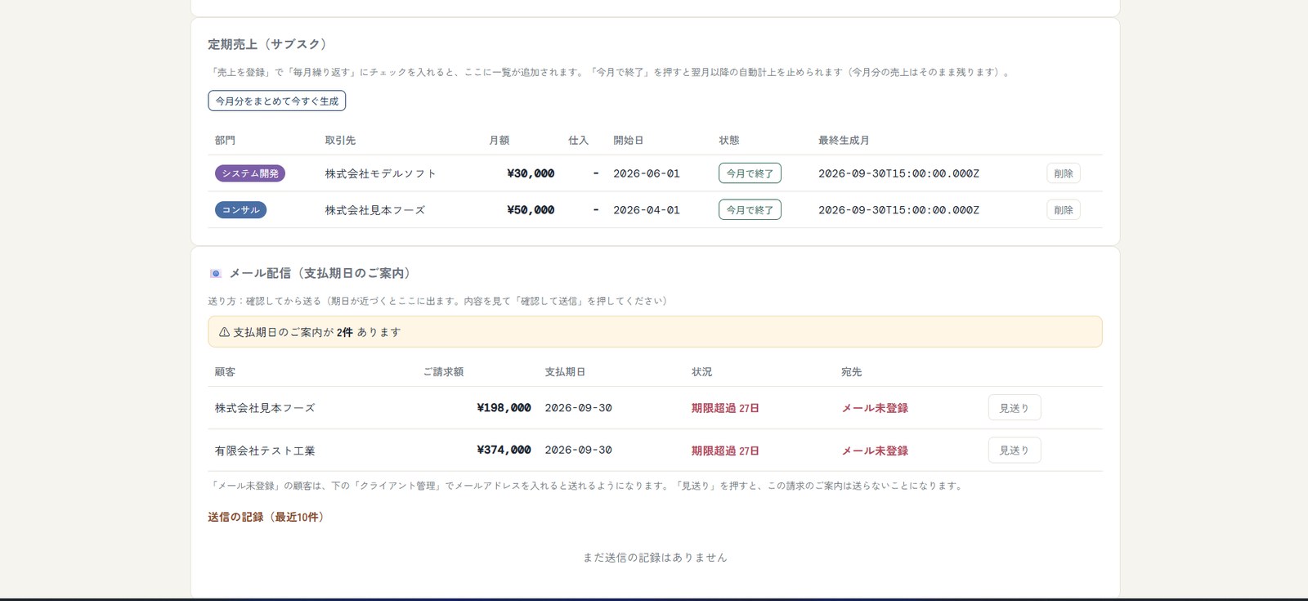Click メール未登録 for 株式会社見本フーズ
The width and height of the screenshot is (1308, 601).
pyautogui.click(x=875, y=408)
